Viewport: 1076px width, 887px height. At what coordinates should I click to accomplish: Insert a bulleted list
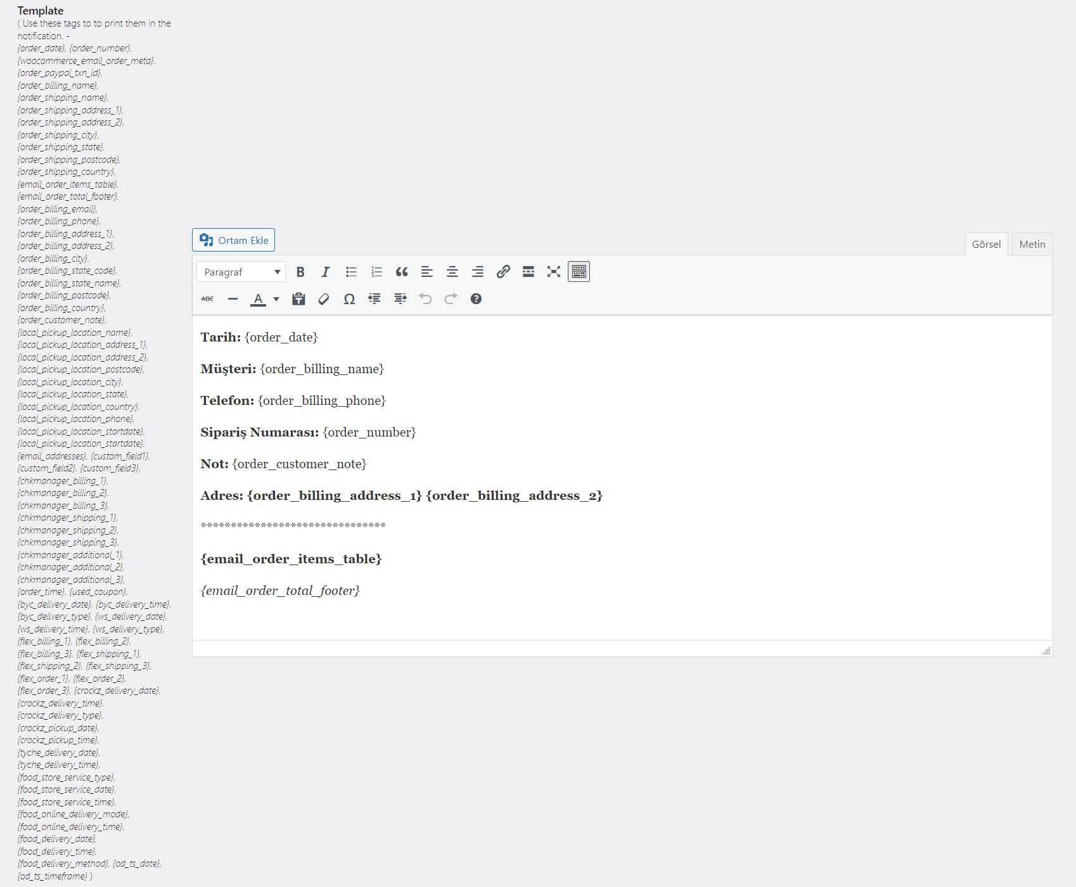351,272
